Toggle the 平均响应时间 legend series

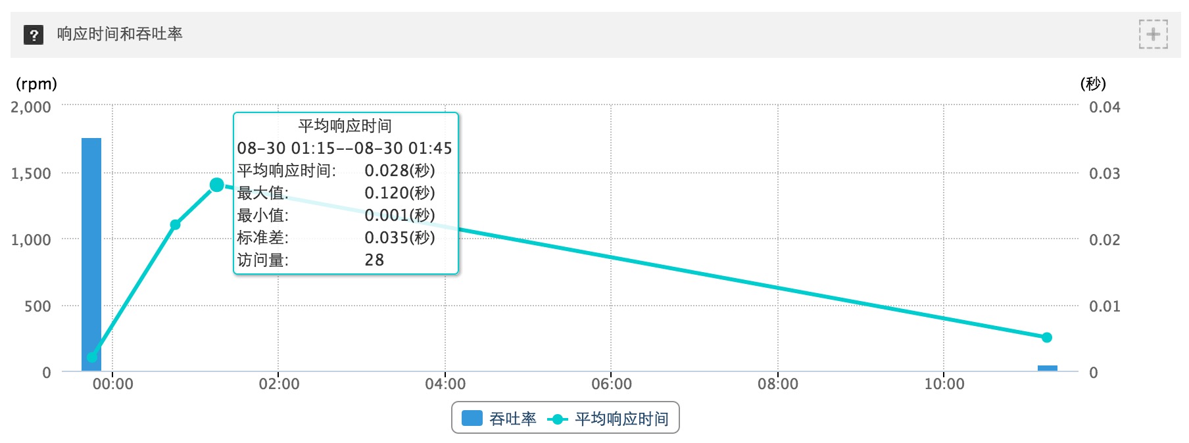coord(608,419)
